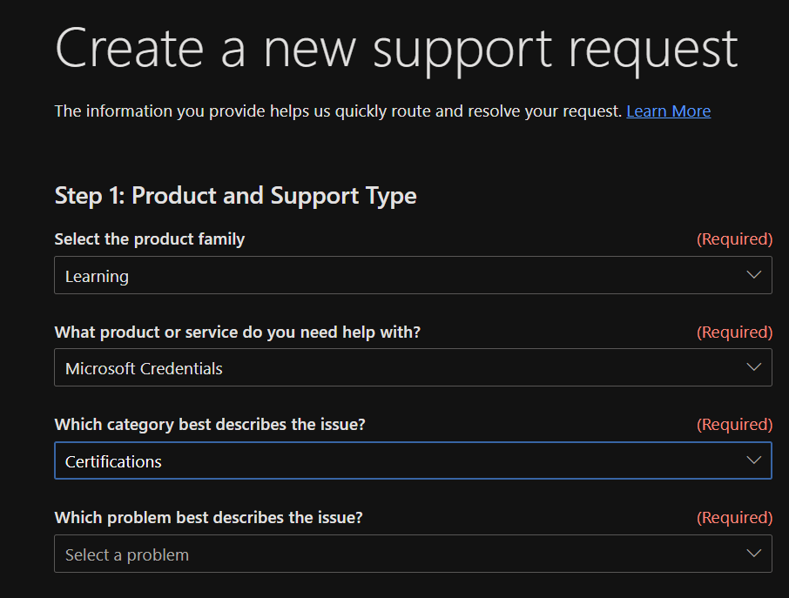Screen dimensions: 789x598
Task: Open the product family dropdown showing Learning
Action: click(x=413, y=275)
